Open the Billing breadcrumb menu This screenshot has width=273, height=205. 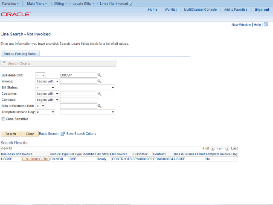[61, 4]
